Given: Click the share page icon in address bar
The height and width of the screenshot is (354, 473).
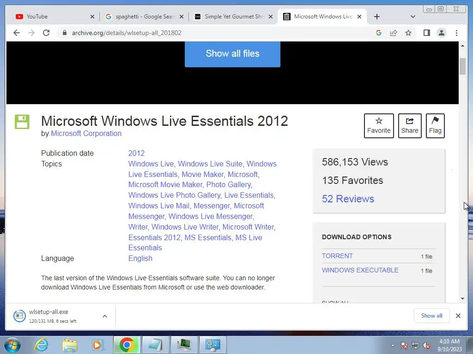Looking at the screenshot, I should point(394,33).
